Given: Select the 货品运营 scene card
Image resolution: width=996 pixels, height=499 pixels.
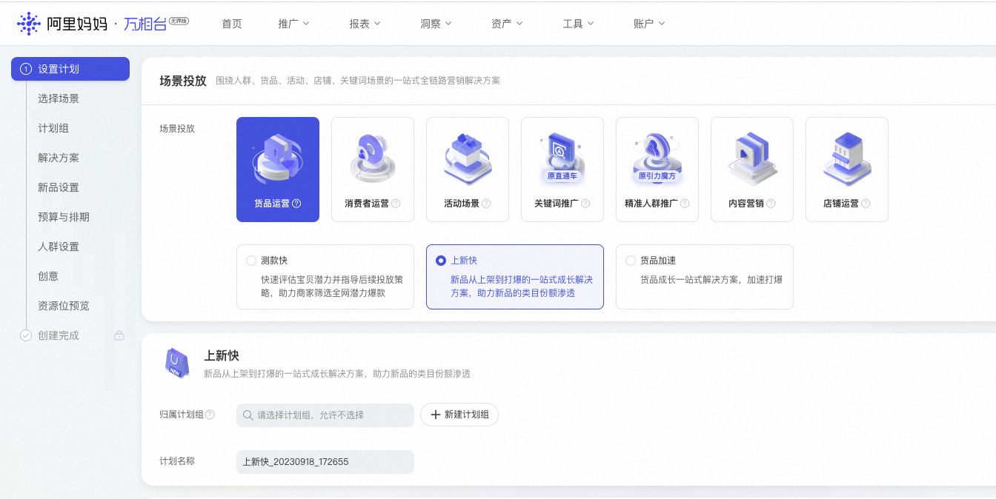Looking at the screenshot, I should pyautogui.click(x=278, y=170).
